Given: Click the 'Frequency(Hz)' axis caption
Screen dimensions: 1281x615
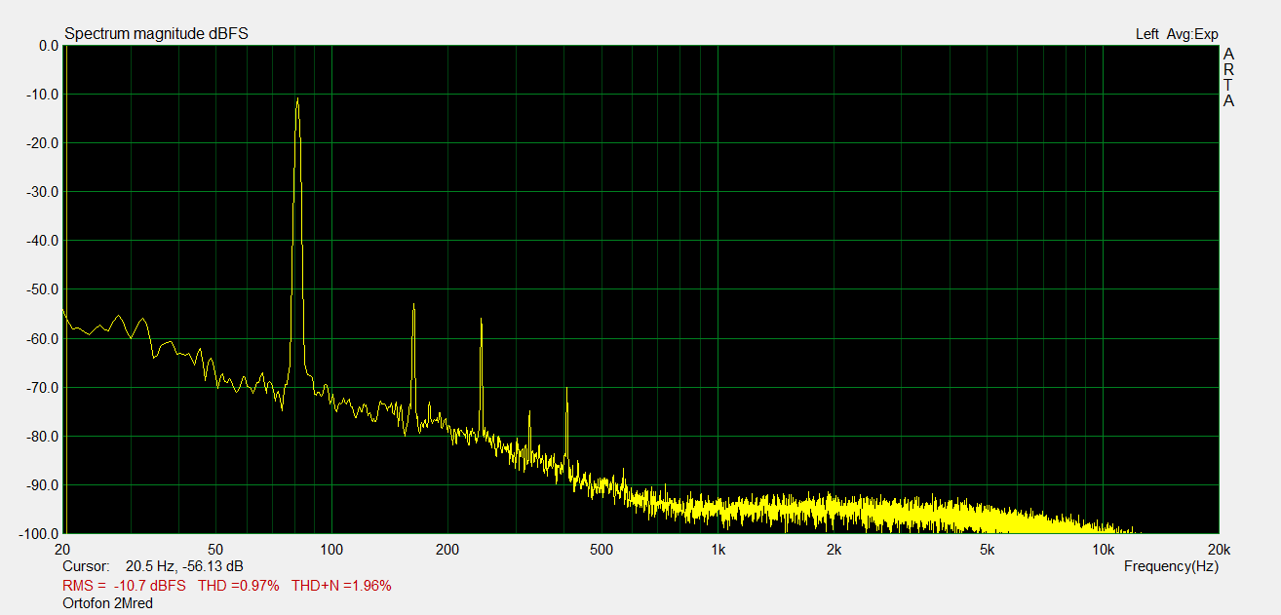Looking at the screenshot, I should 1171,566.
